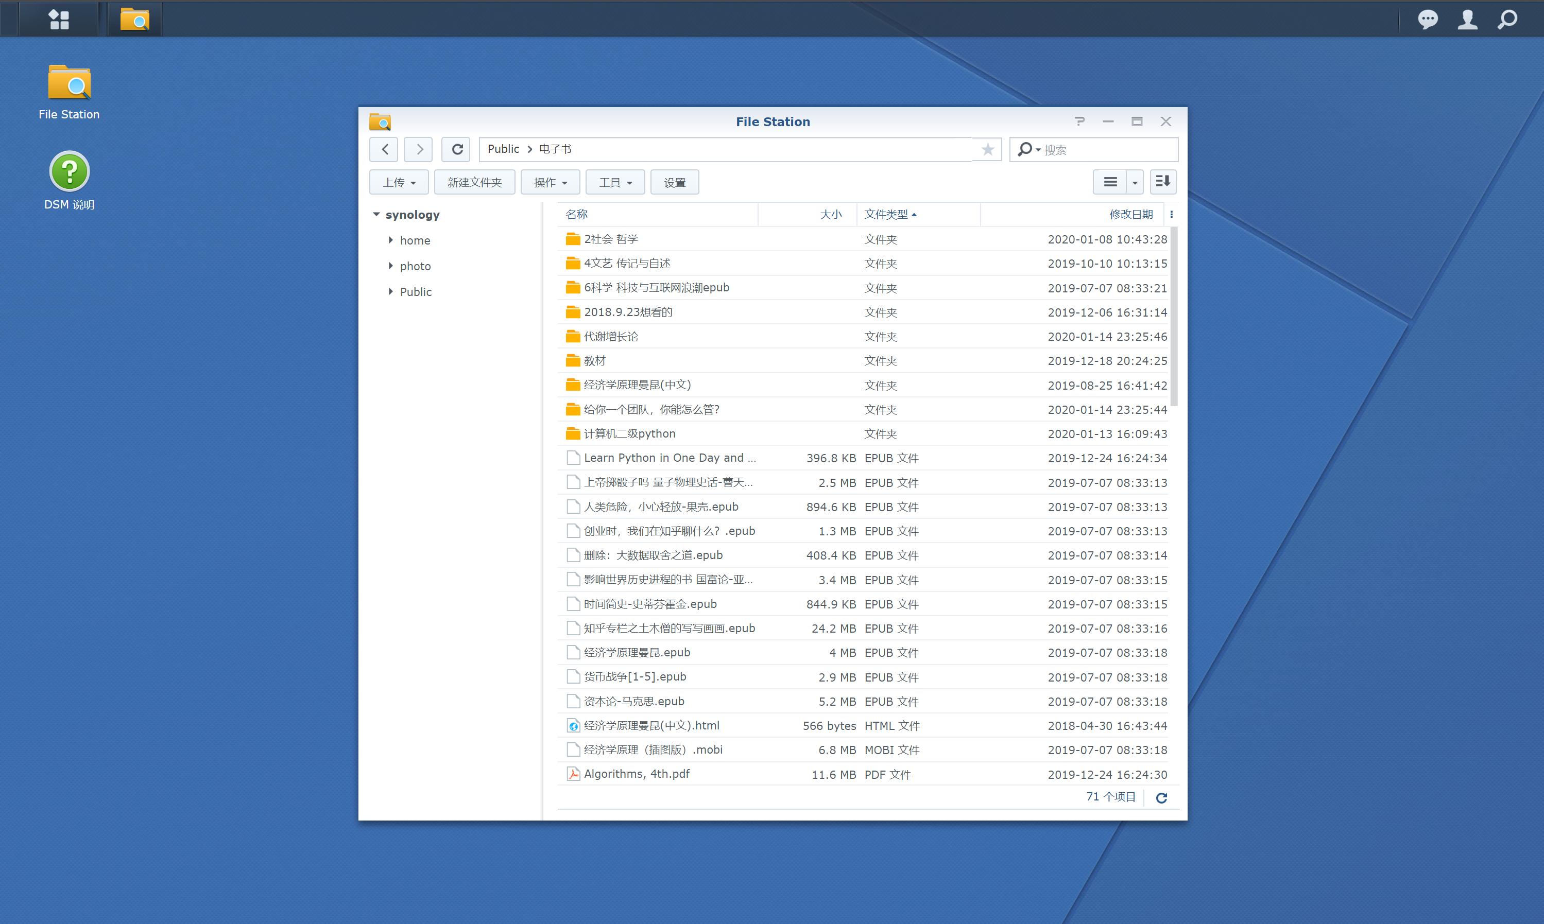This screenshot has width=1544, height=924.
Task: Click the 新建文件夹 button
Action: 474,182
